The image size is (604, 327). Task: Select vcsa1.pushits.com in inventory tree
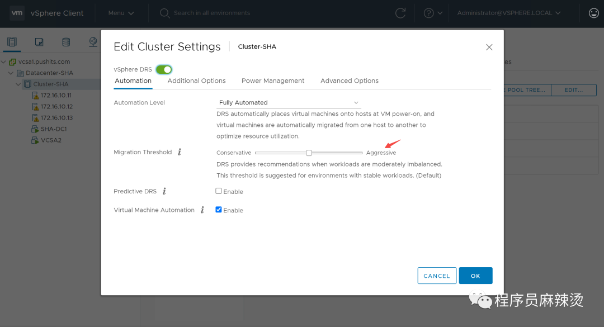point(44,61)
